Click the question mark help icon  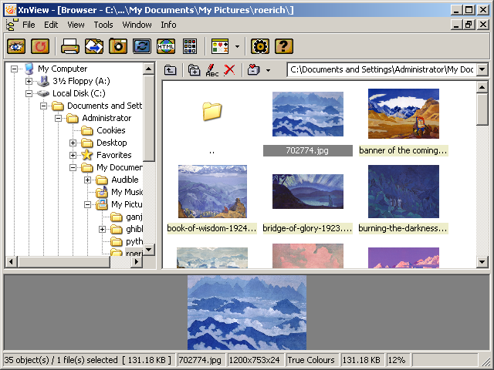[284, 46]
